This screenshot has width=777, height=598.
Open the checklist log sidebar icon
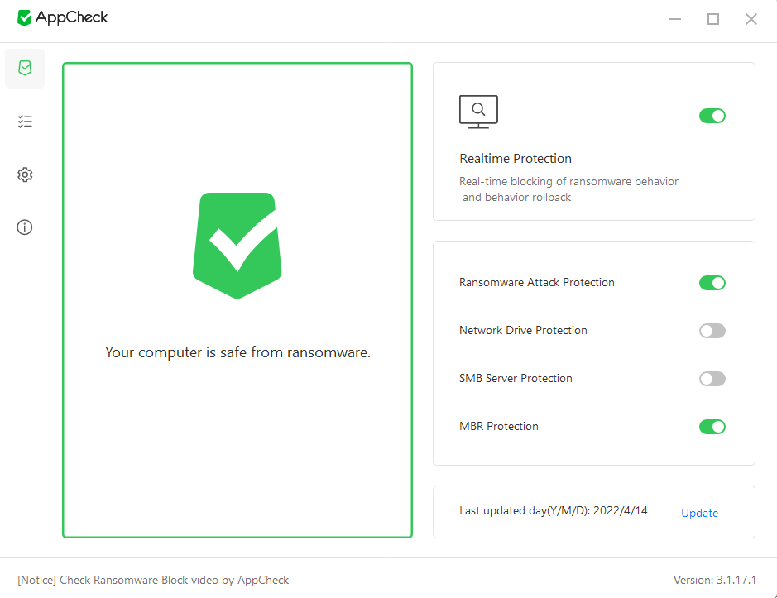click(25, 122)
